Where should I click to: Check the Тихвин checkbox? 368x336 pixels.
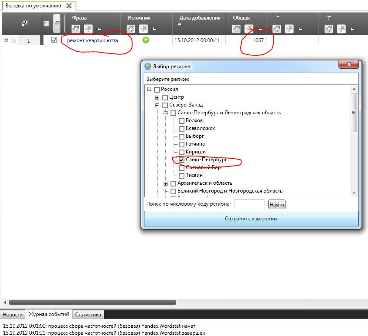(x=182, y=176)
